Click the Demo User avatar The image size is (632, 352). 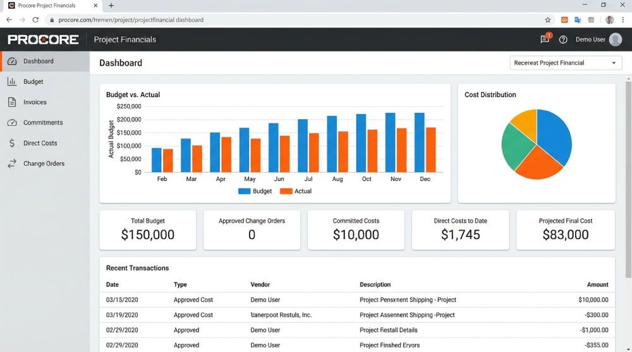pyautogui.click(x=615, y=39)
